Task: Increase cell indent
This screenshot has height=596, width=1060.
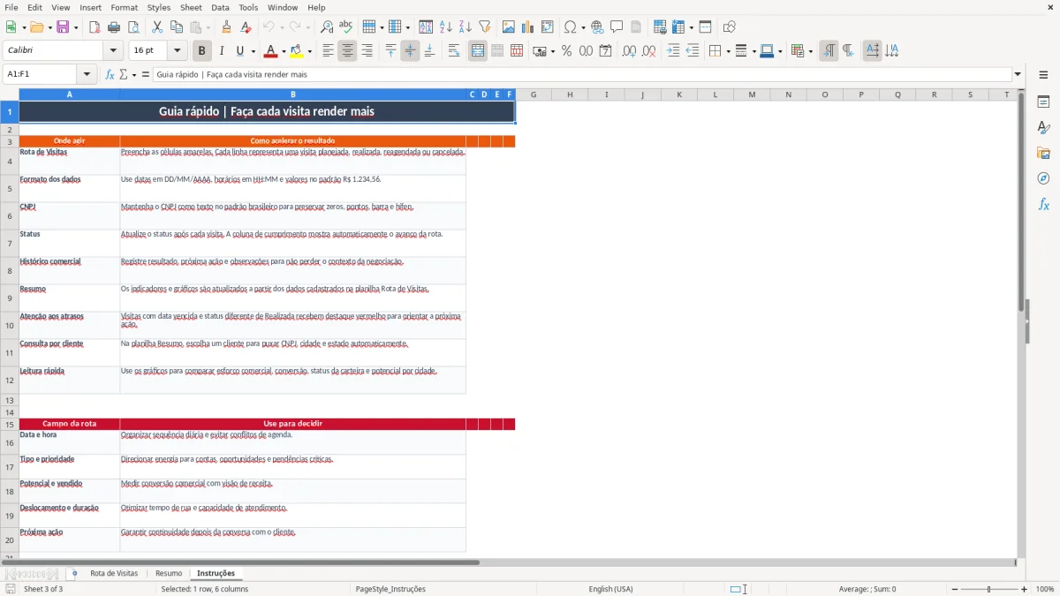Action: pos(673,51)
